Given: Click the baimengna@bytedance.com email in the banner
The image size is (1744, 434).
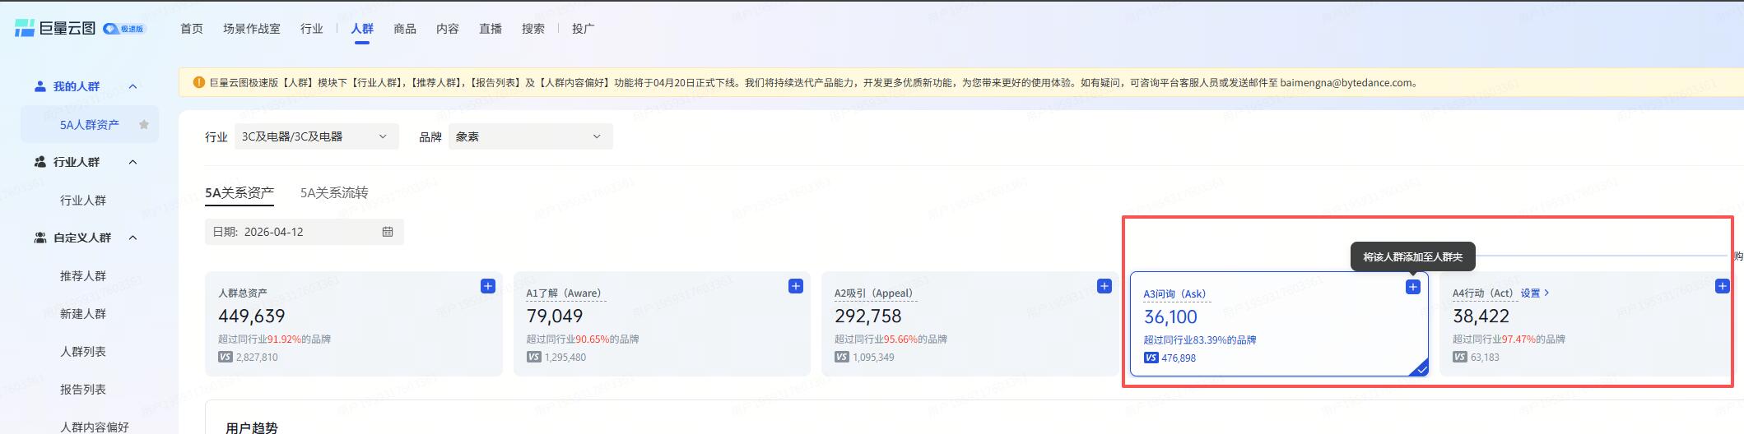Looking at the screenshot, I should (x=1346, y=83).
